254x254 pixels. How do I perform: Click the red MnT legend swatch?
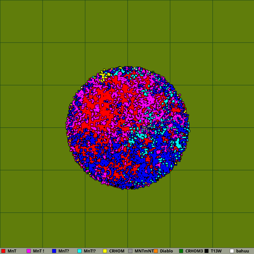(3, 251)
